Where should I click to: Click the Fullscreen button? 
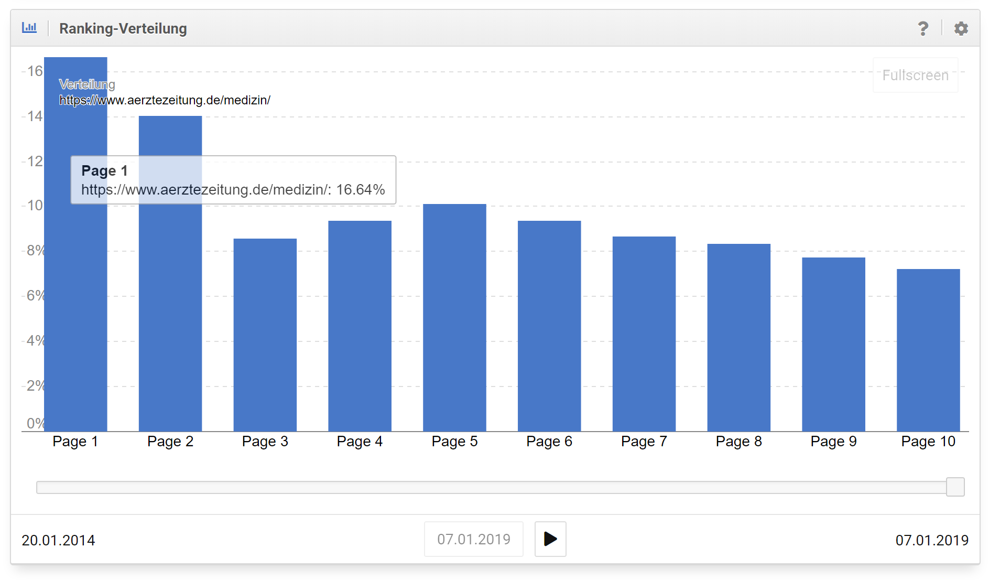[x=915, y=76]
